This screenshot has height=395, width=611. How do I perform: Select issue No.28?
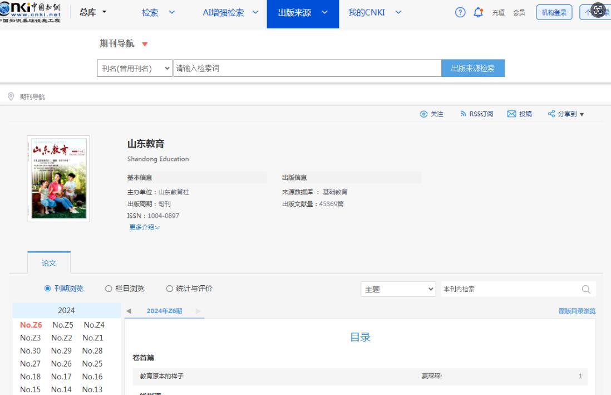point(92,350)
